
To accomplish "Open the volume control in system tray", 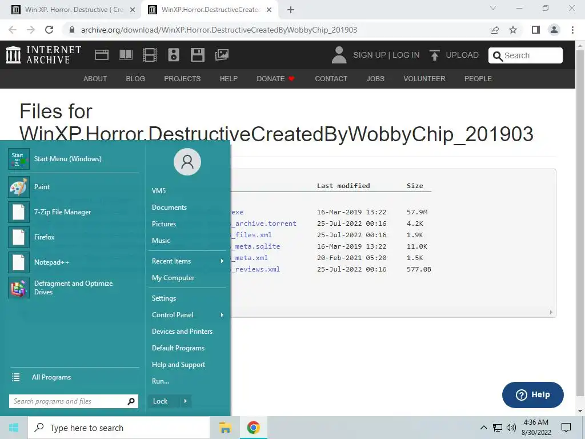I will point(511,428).
